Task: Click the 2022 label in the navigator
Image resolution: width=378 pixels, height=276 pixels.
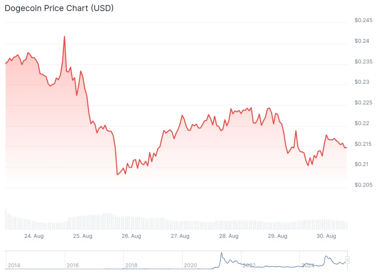Action: coord(249,265)
